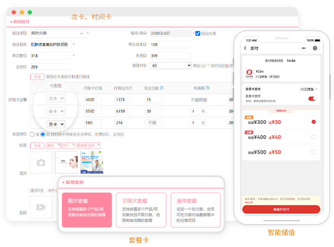Image resolution: width=334 pixels, height=247 pixels.
Task: Choose the 通用套餐 package option
Action: pyautogui.click(x=195, y=210)
